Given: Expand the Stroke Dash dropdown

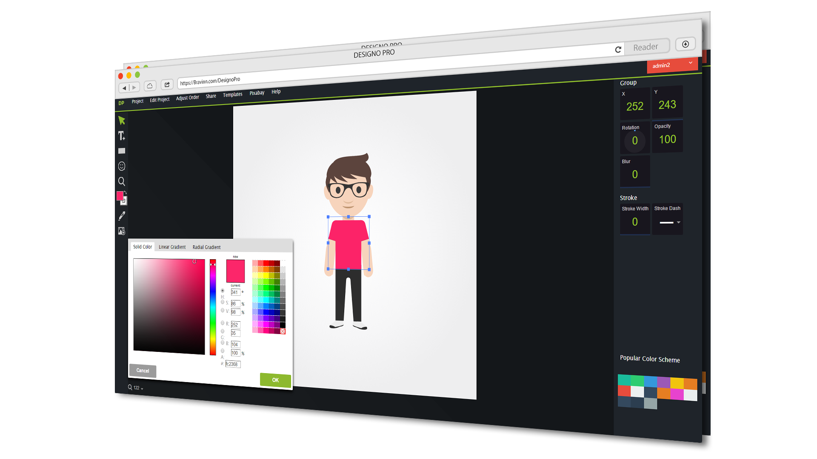Looking at the screenshot, I should coord(678,222).
